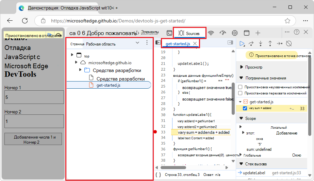The width and height of the screenshot is (314, 181).
Task: Click red breakpoint at line 33
Action: tap(155, 132)
